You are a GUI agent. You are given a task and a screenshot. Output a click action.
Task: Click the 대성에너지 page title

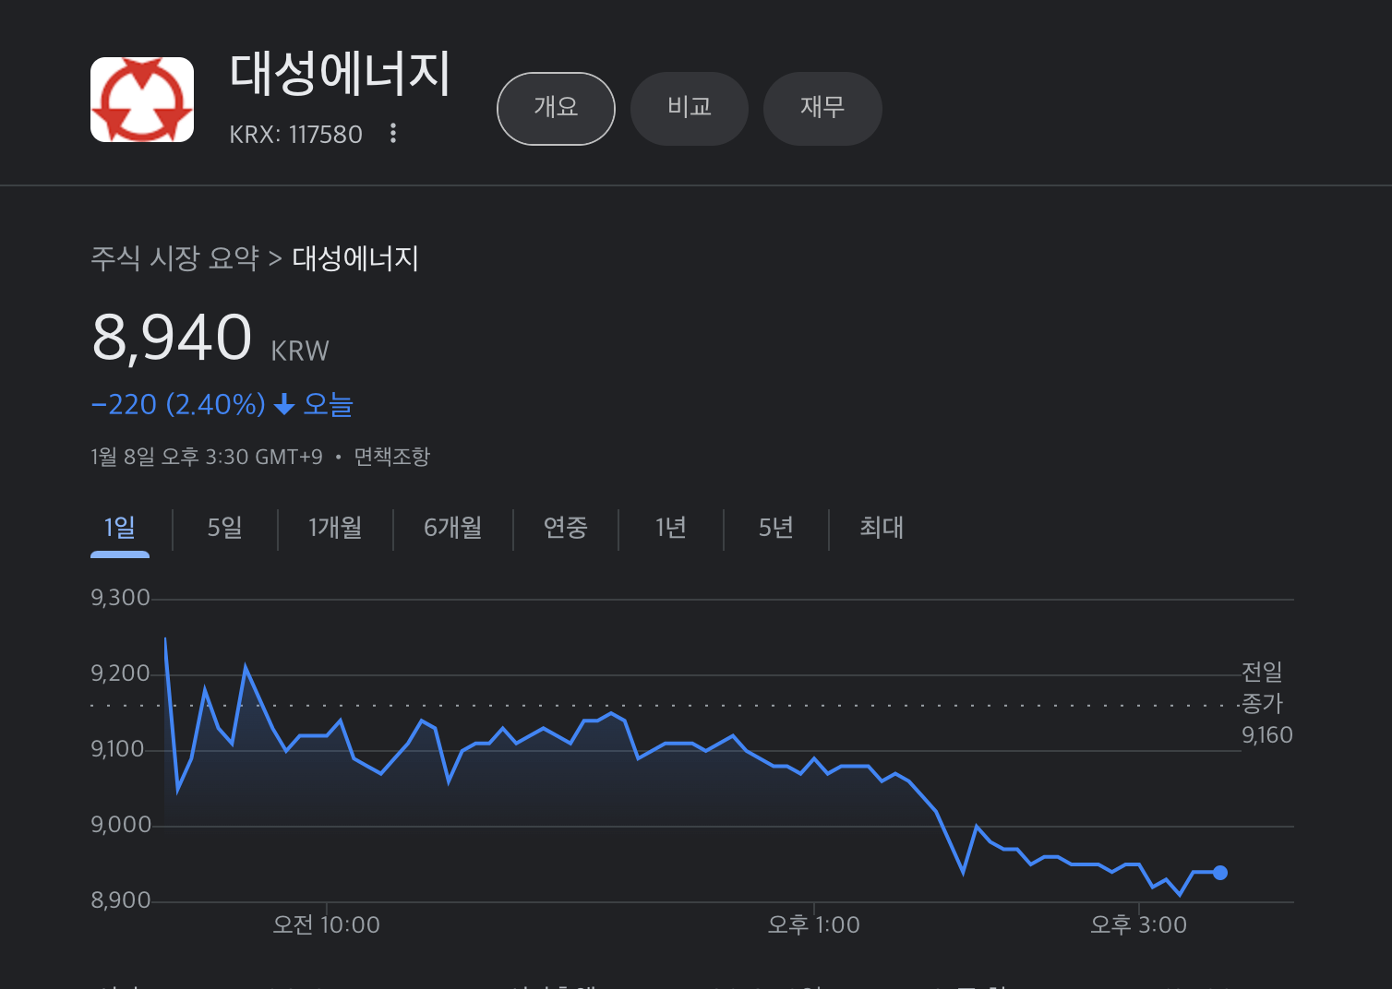[x=341, y=74]
